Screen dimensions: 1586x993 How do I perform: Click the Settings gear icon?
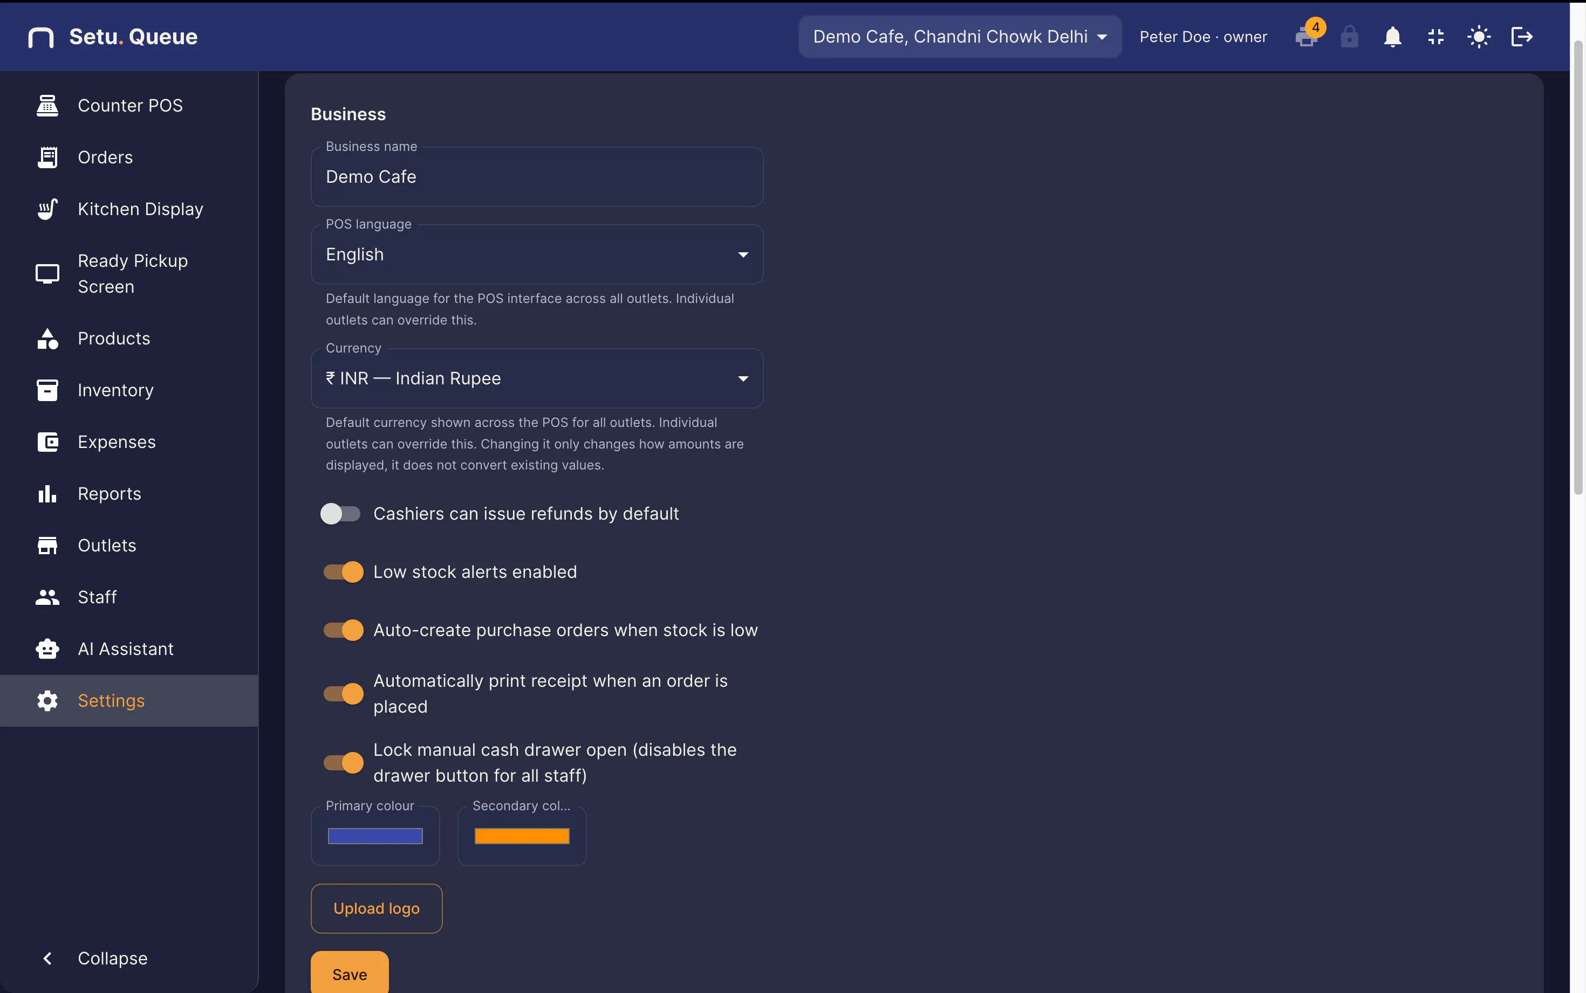coord(47,701)
